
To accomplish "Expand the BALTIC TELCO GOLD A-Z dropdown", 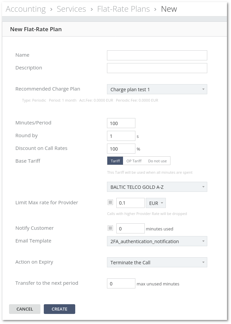I will (157, 187).
